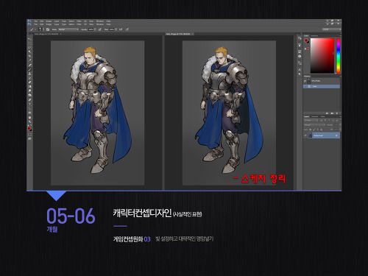Click the camera icon in History panel
368x276 pixels.
point(332,113)
